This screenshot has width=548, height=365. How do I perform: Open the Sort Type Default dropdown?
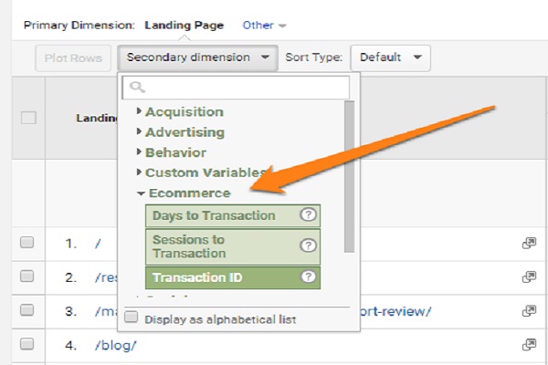[390, 57]
